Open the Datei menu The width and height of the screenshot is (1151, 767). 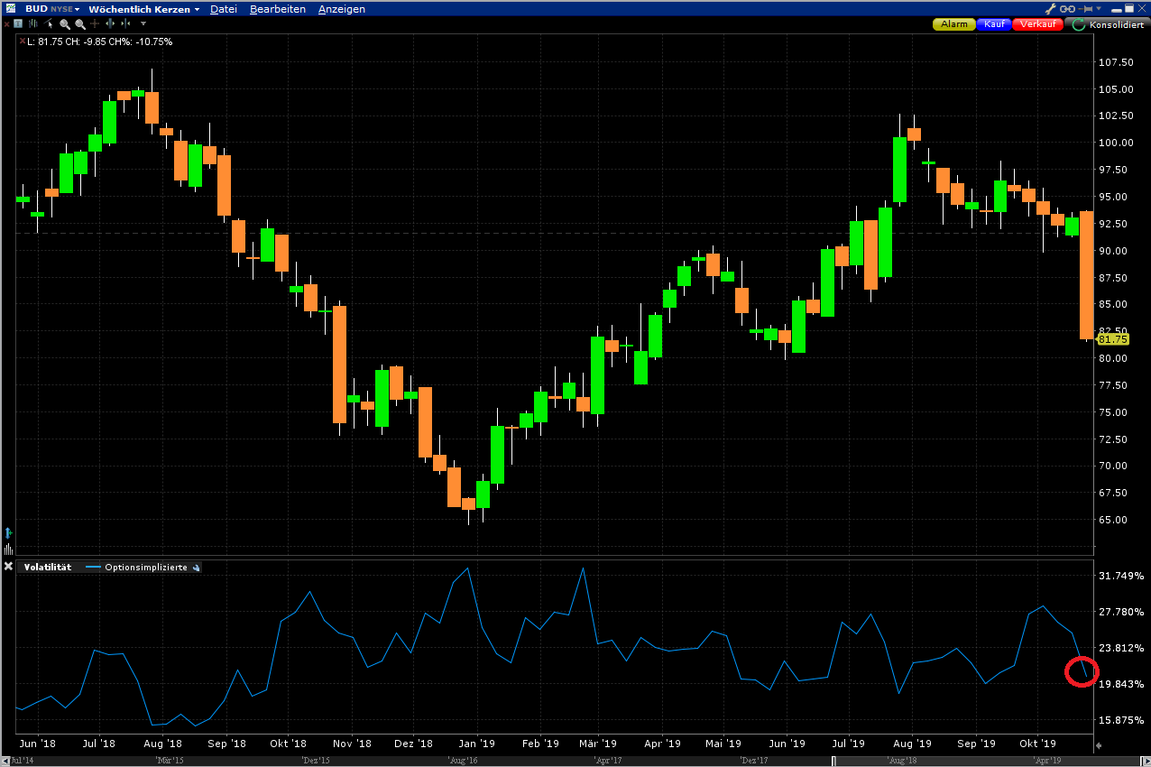[223, 9]
